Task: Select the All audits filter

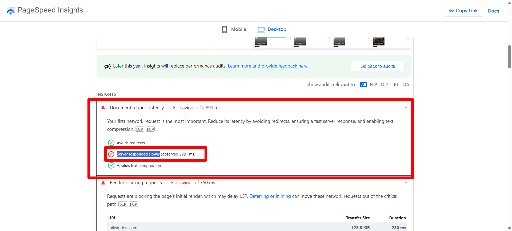Action: [363, 85]
